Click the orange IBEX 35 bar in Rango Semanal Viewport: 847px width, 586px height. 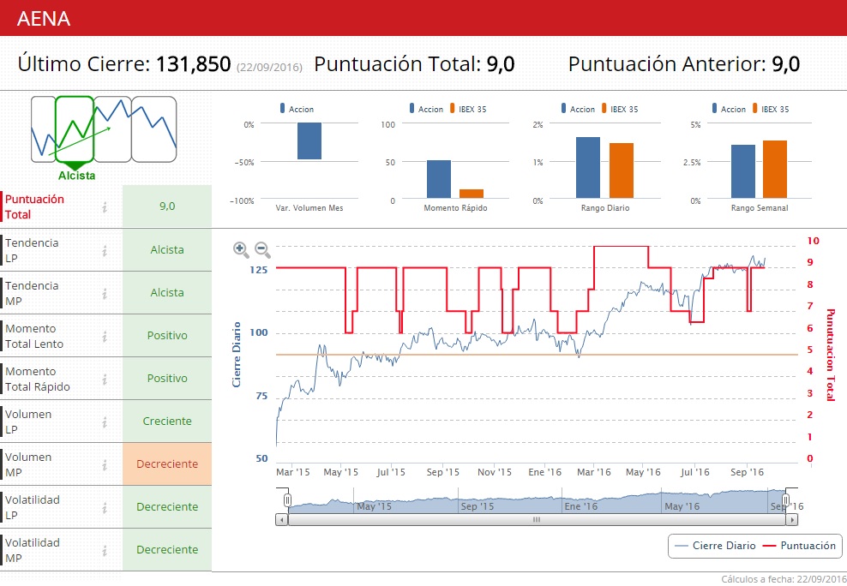[775, 169]
